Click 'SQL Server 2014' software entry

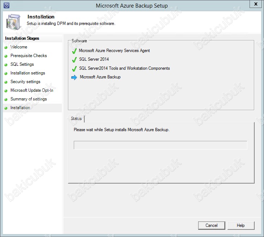[x=94, y=59]
